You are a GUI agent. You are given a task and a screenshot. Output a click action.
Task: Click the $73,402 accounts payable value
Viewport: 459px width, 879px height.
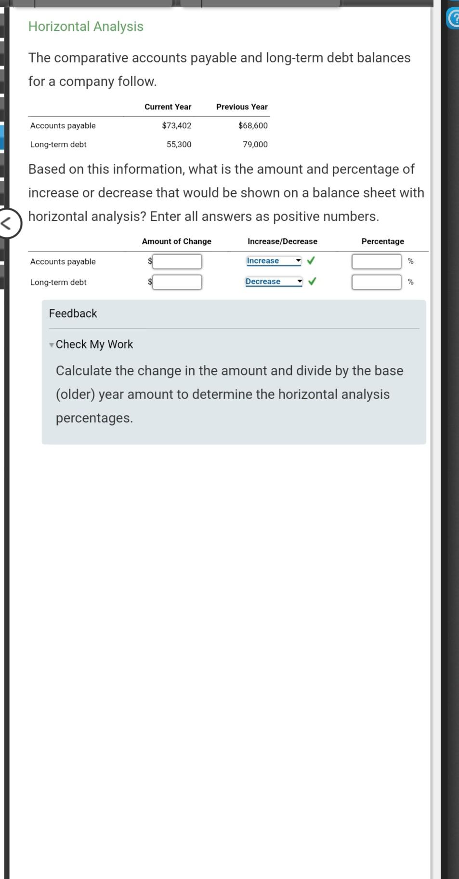click(x=176, y=125)
